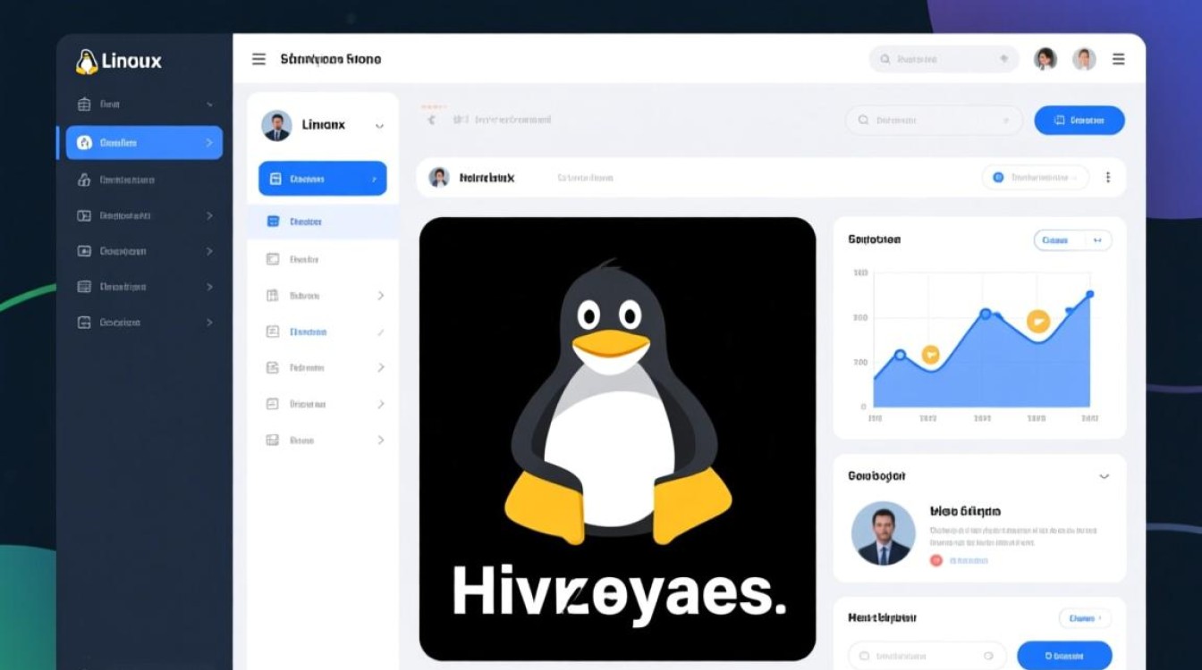Image resolution: width=1202 pixels, height=670 pixels.
Task: Click the checkmark beside the highlighted list row
Action: pos(379,331)
